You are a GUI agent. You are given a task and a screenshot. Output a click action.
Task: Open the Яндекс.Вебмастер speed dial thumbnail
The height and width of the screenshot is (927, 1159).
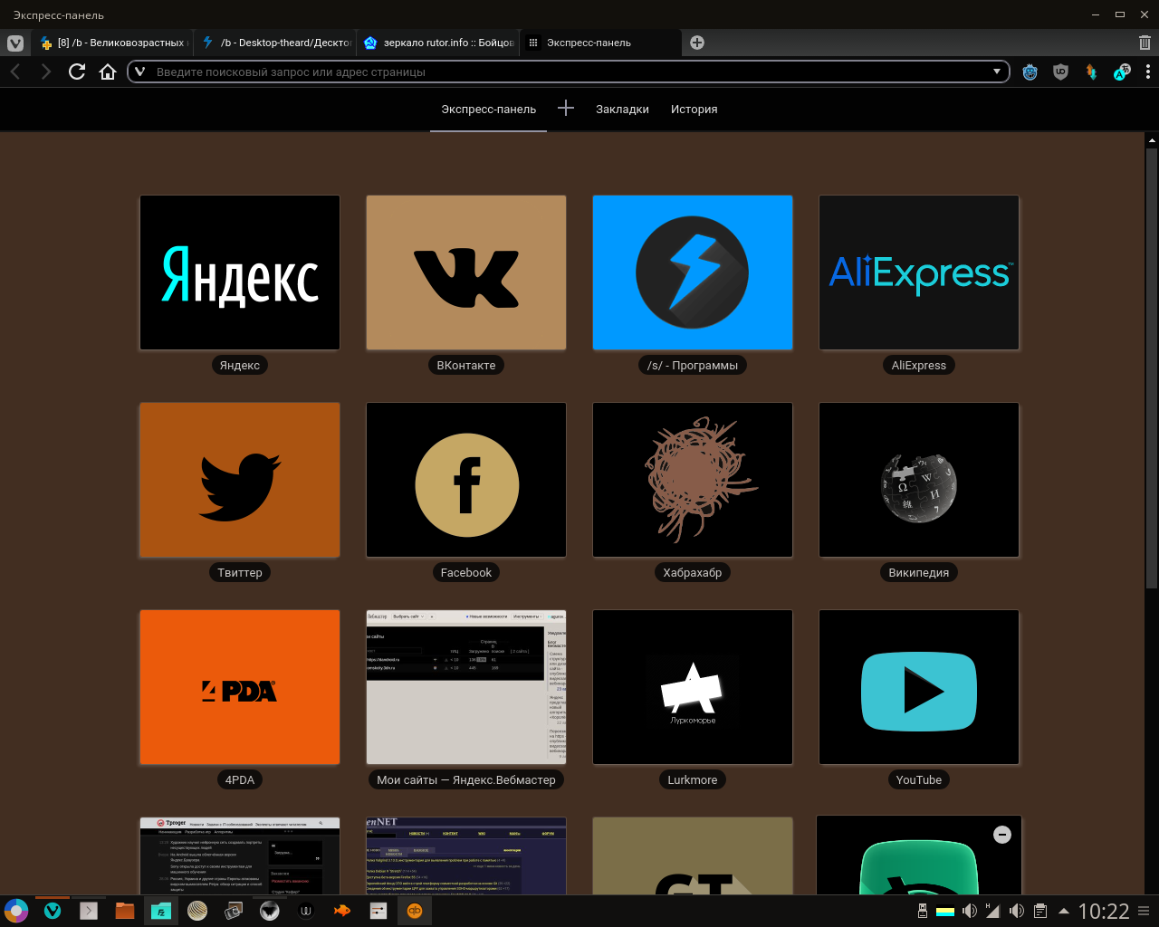tap(466, 687)
